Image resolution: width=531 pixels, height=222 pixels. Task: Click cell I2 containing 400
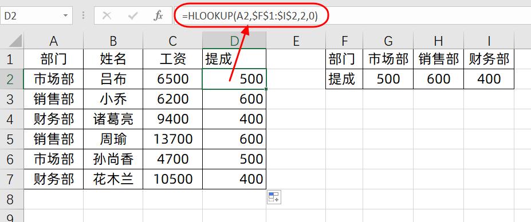tap(489, 79)
